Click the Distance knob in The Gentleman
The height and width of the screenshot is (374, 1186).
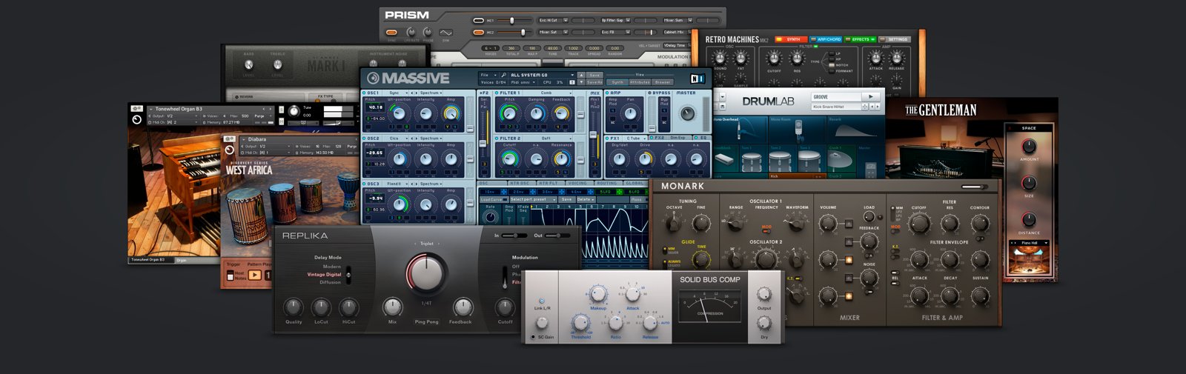[x=1028, y=220]
